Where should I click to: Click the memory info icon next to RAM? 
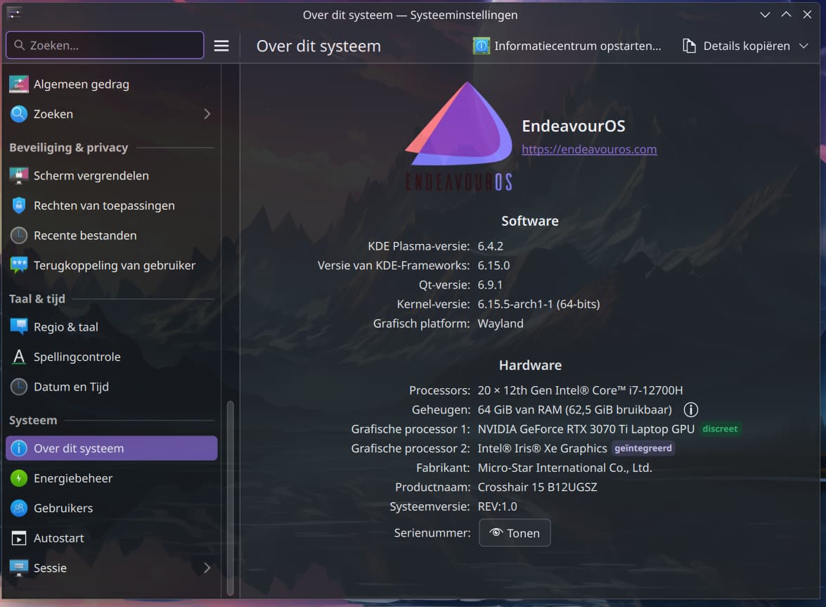[x=690, y=410]
